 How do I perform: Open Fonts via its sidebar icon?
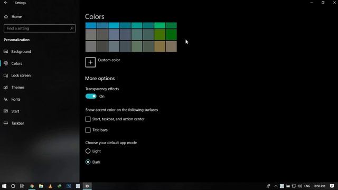[x=6, y=99]
